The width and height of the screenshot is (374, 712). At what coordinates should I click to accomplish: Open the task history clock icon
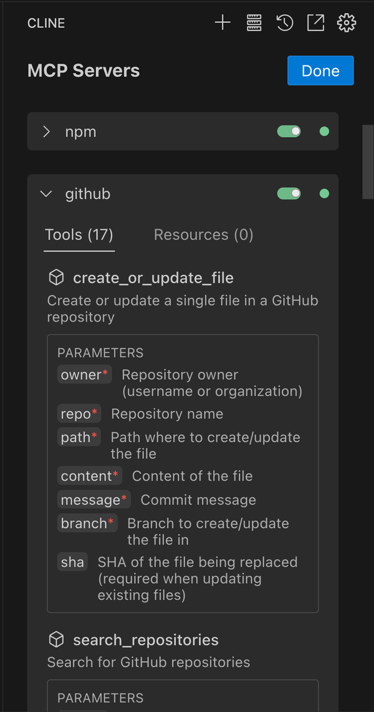pos(285,23)
